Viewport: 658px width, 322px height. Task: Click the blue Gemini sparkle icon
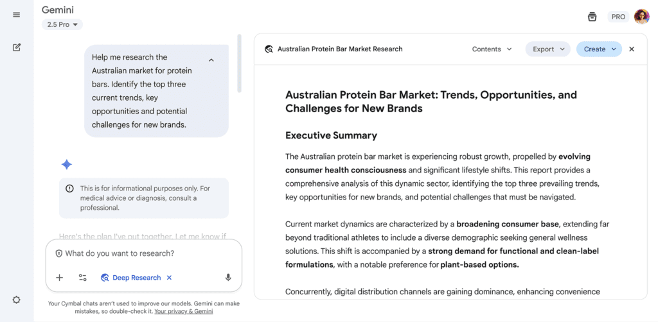tap(66, 165)
